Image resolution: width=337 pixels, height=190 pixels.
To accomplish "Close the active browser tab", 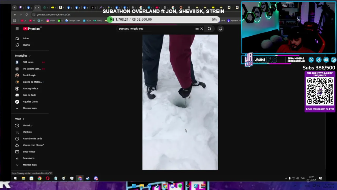I will [x=38, y=8].
